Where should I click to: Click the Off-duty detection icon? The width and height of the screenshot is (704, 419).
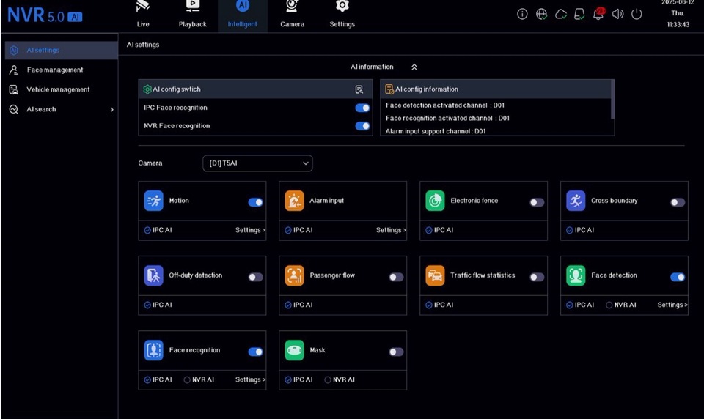(x=153, y=275)
